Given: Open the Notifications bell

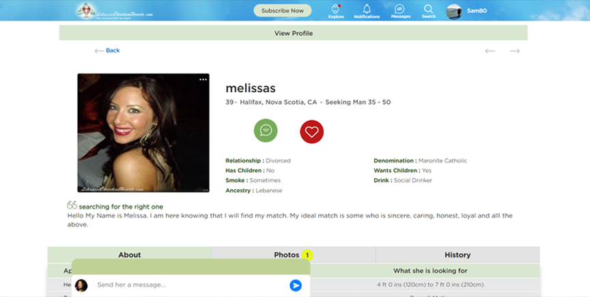Looking at the screenshot, I should 367,10.
